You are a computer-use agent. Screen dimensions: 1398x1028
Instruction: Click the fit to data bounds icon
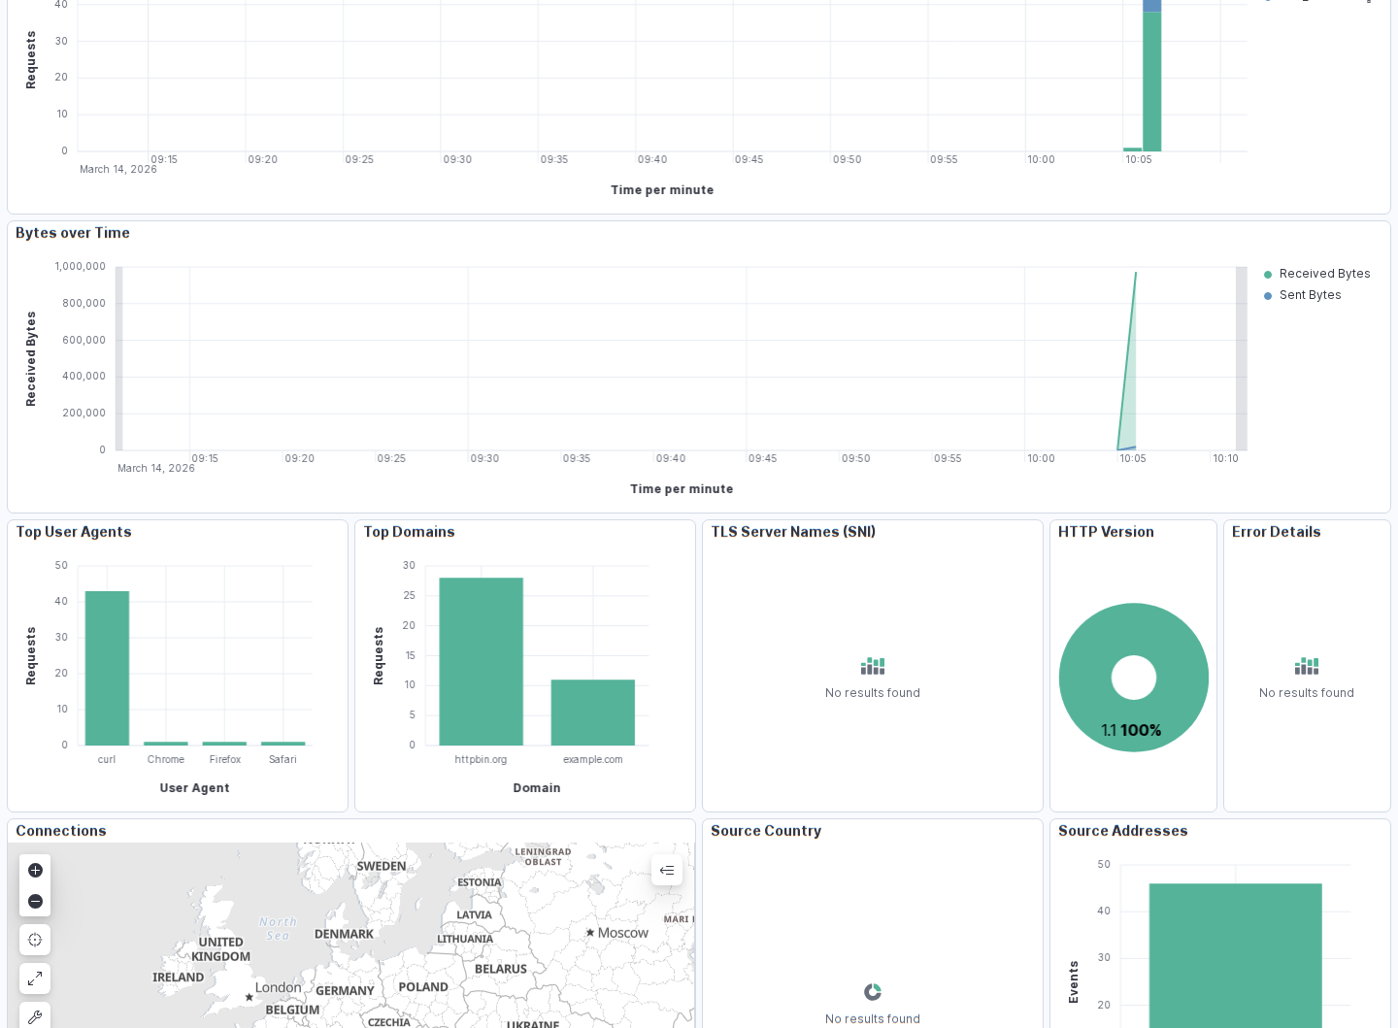(35, 940)
